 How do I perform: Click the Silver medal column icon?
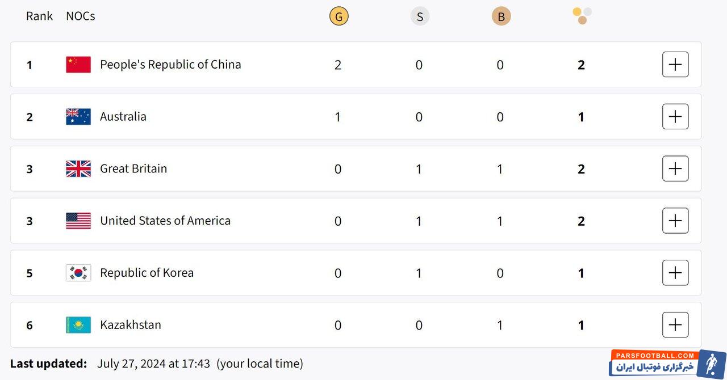pyautogui.click(x=420, y=16)
